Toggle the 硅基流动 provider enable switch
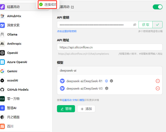The width and height of the screenshot is (166, 132). 158,7
